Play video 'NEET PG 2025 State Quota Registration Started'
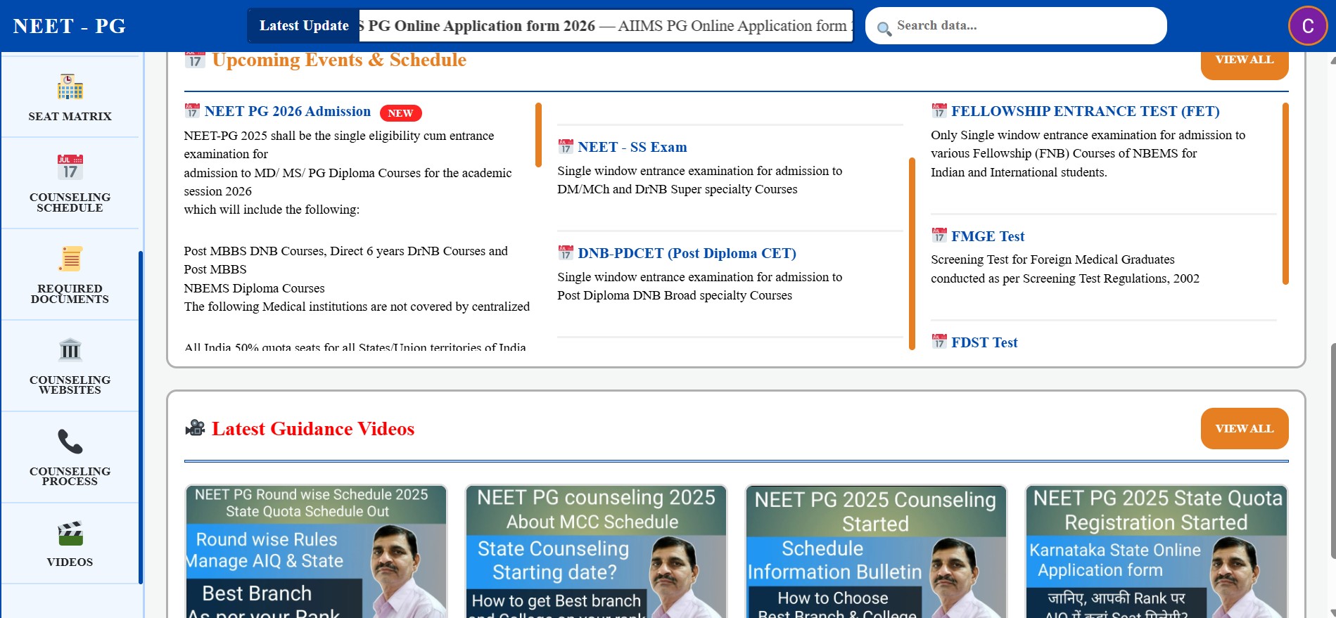The width and height of the screenshot is (1336, 618). [1156, 552]
